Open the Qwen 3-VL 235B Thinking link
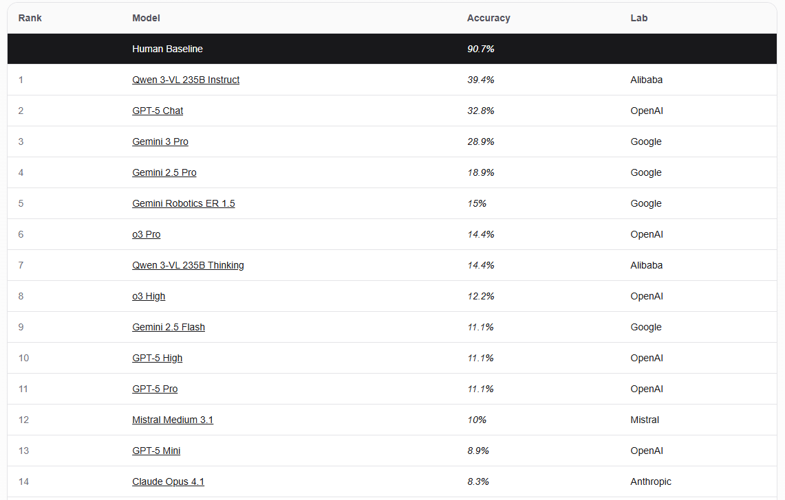Screen dimensions: 785x500 (x=188, y=265)
